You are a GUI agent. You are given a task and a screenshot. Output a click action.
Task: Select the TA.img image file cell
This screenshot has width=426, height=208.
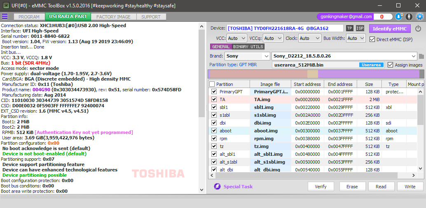point(271,99)
